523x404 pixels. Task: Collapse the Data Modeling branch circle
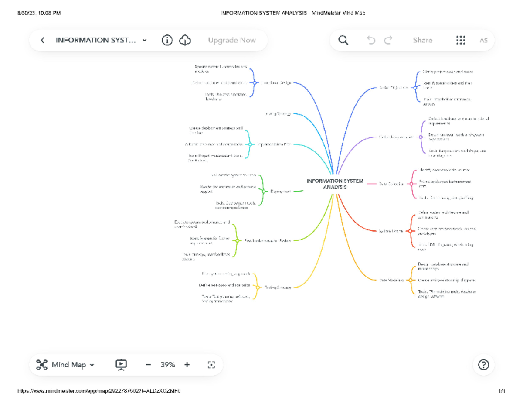[410, 280]
